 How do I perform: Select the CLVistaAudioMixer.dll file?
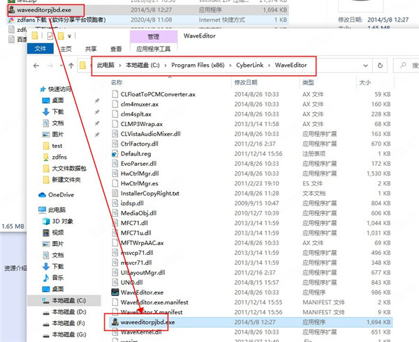coord(150,134)
